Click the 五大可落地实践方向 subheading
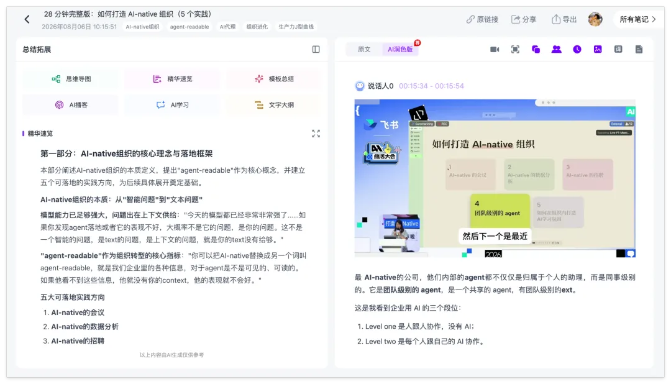Image resolution: width=671 pixels, height=384 pixels. (x=72, y=297)
